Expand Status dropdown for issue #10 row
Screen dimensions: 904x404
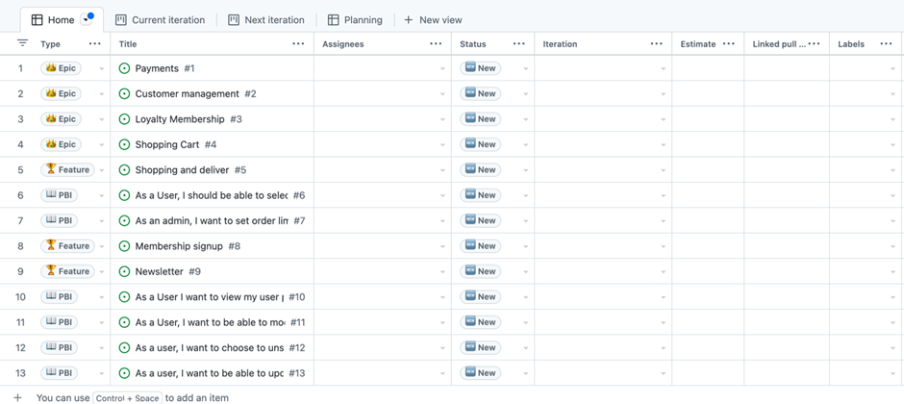526,297
